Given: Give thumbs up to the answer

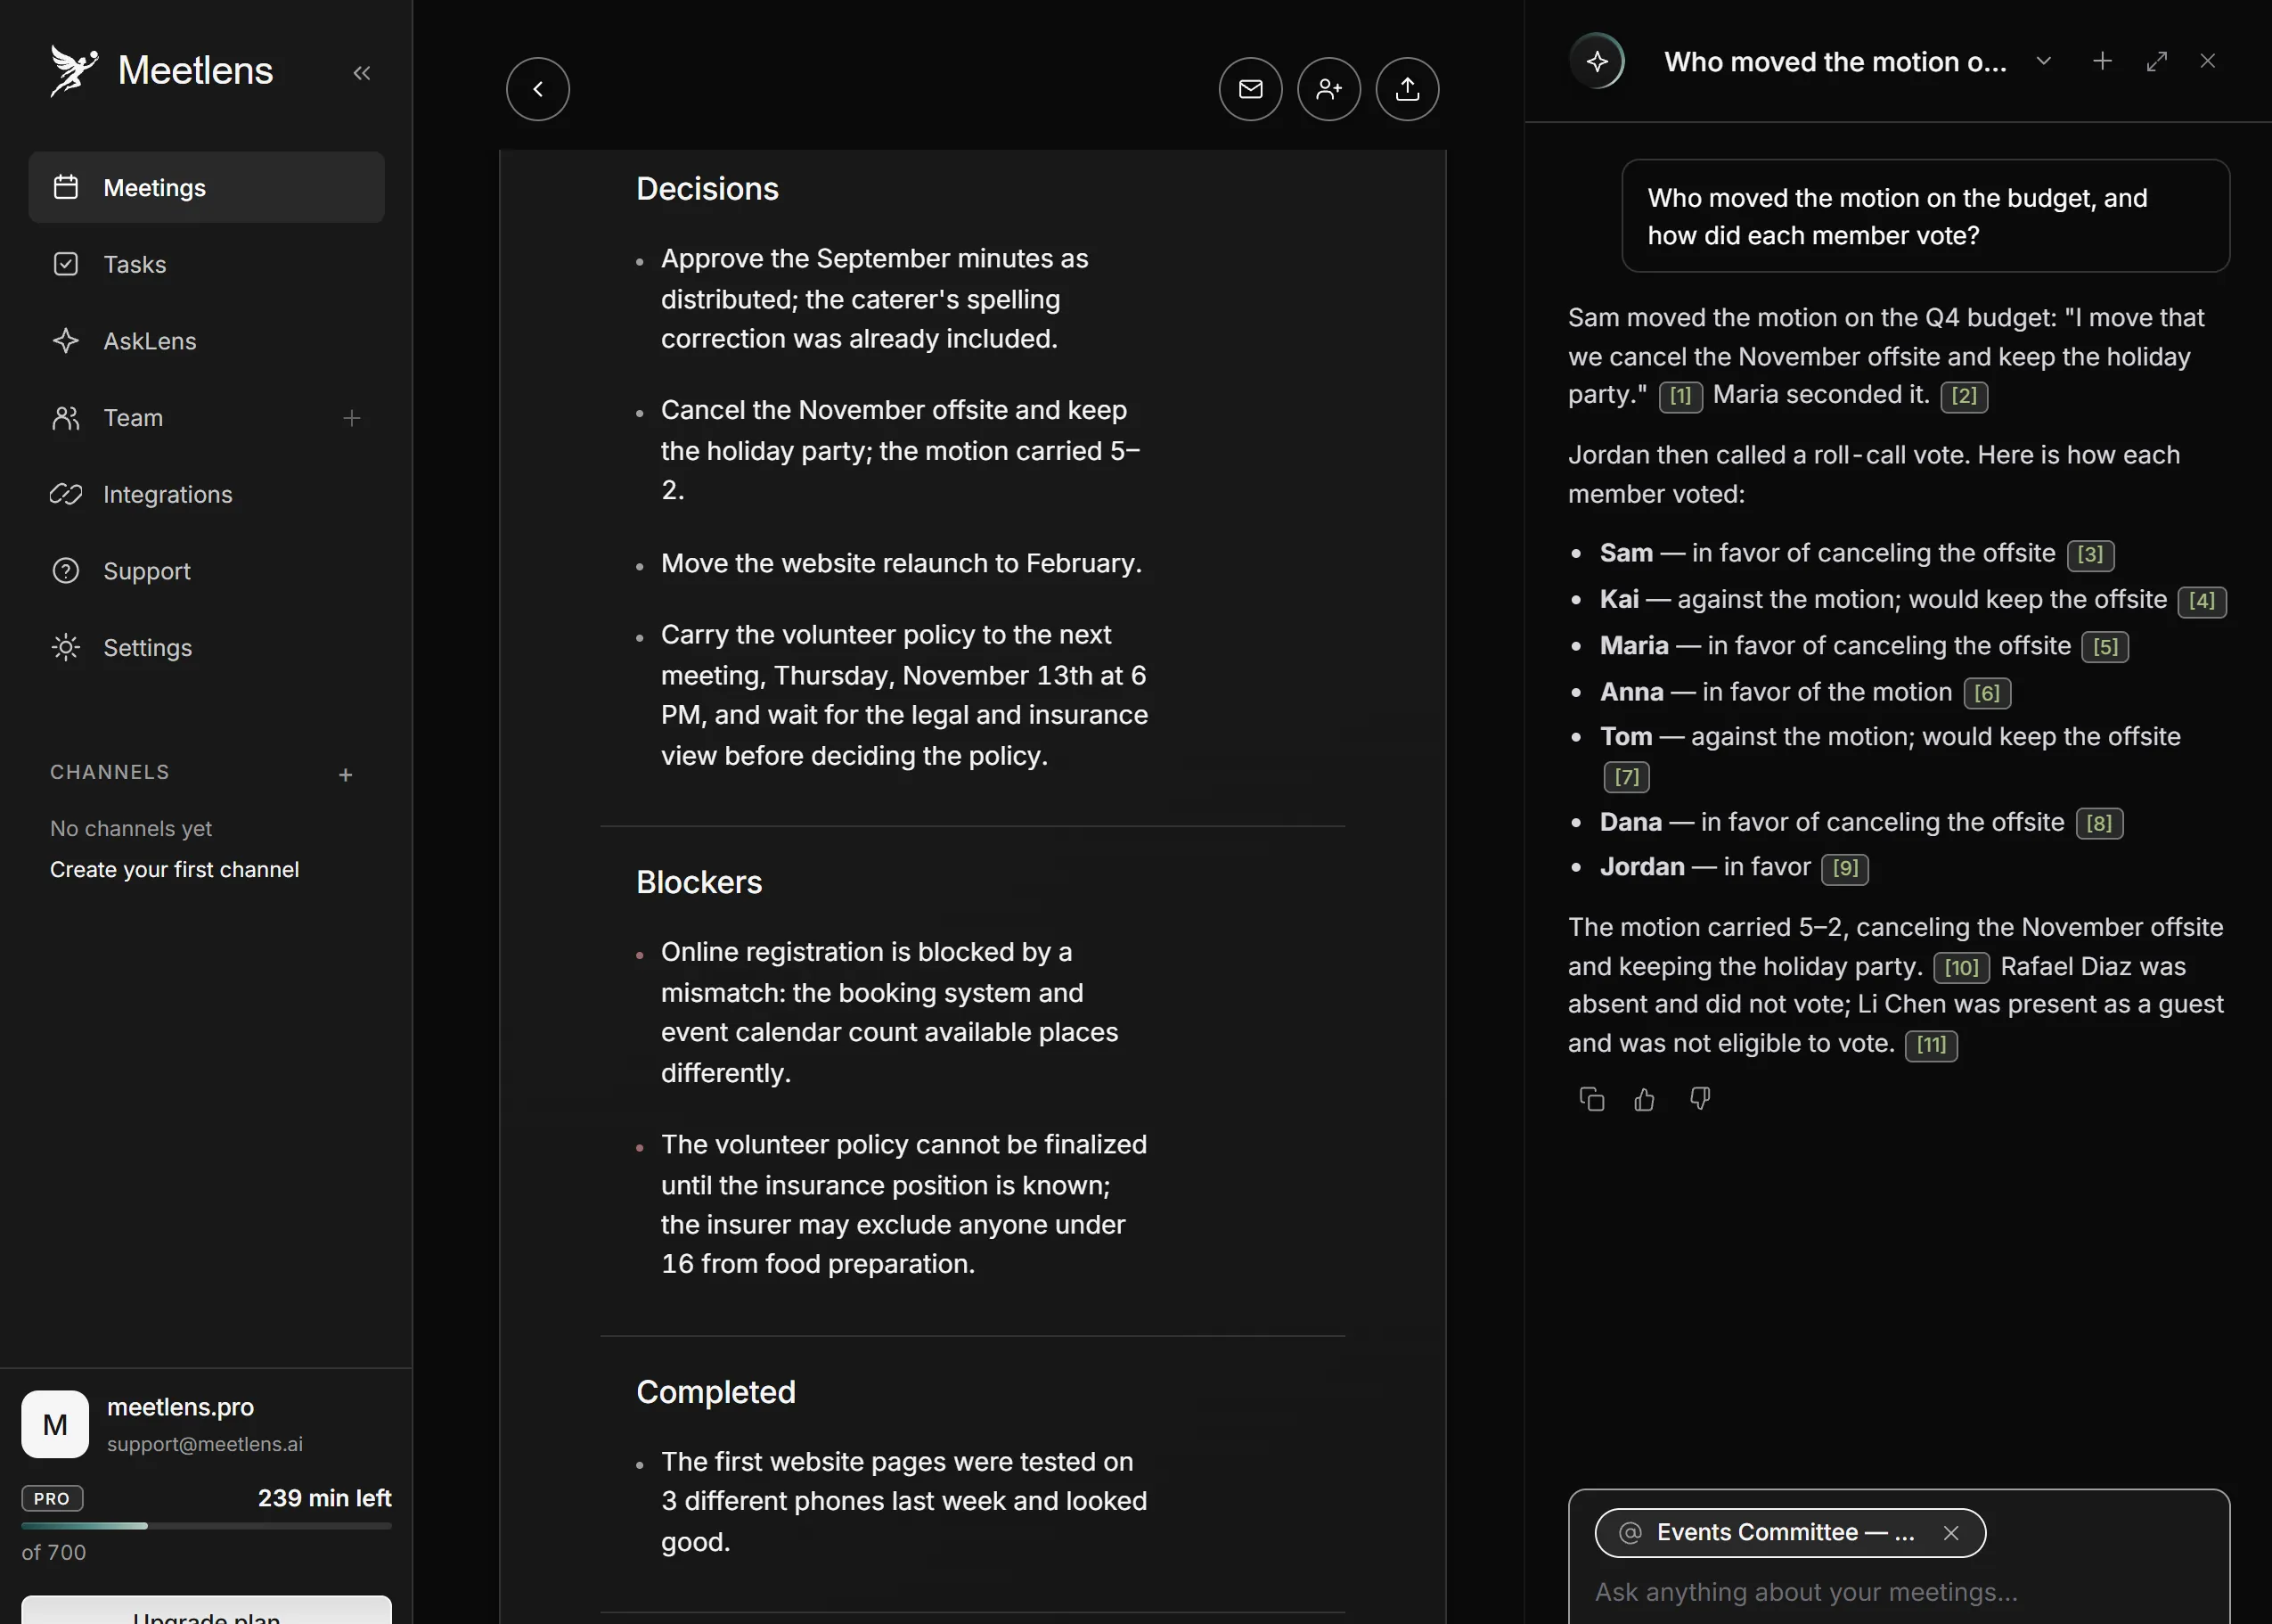Looking at the screenshot, I should tap(1644, 1099).
